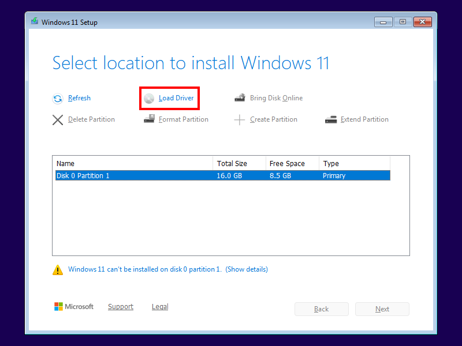Image resolution: width=462 pixels, height=346 pixels.
Task: Click the Refresh circular arrows icon
Action: [58, 98]
